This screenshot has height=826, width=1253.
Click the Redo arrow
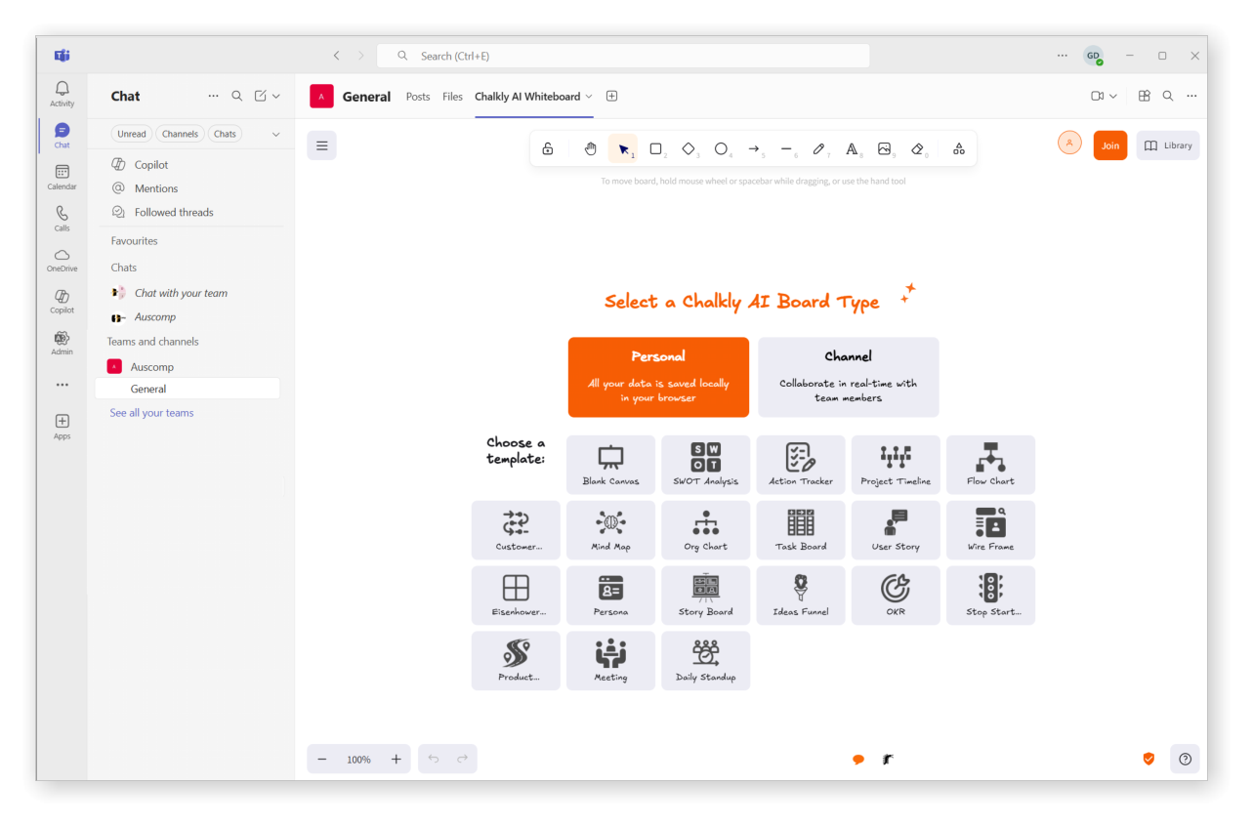(462, 759)
